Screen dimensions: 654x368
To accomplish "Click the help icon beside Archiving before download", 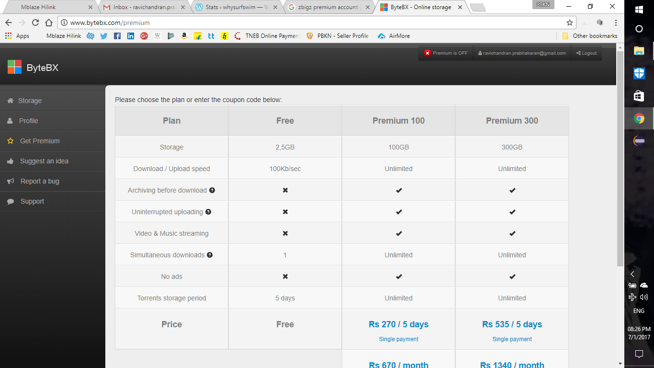I will point(212,190).
